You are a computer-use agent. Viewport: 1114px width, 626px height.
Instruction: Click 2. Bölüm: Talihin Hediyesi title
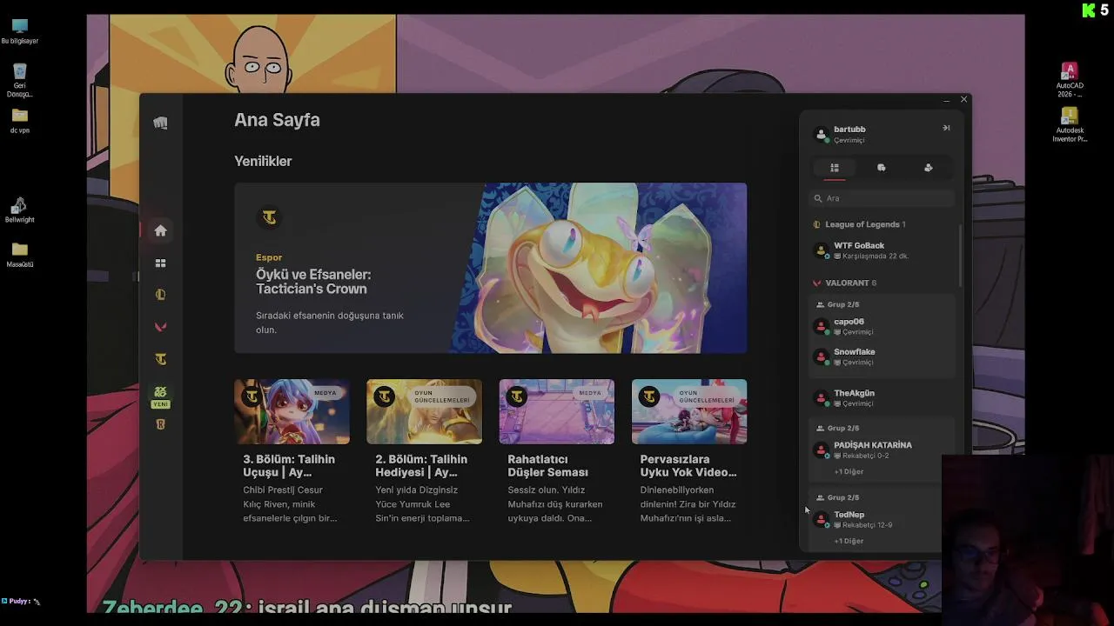tap(421, 465)
